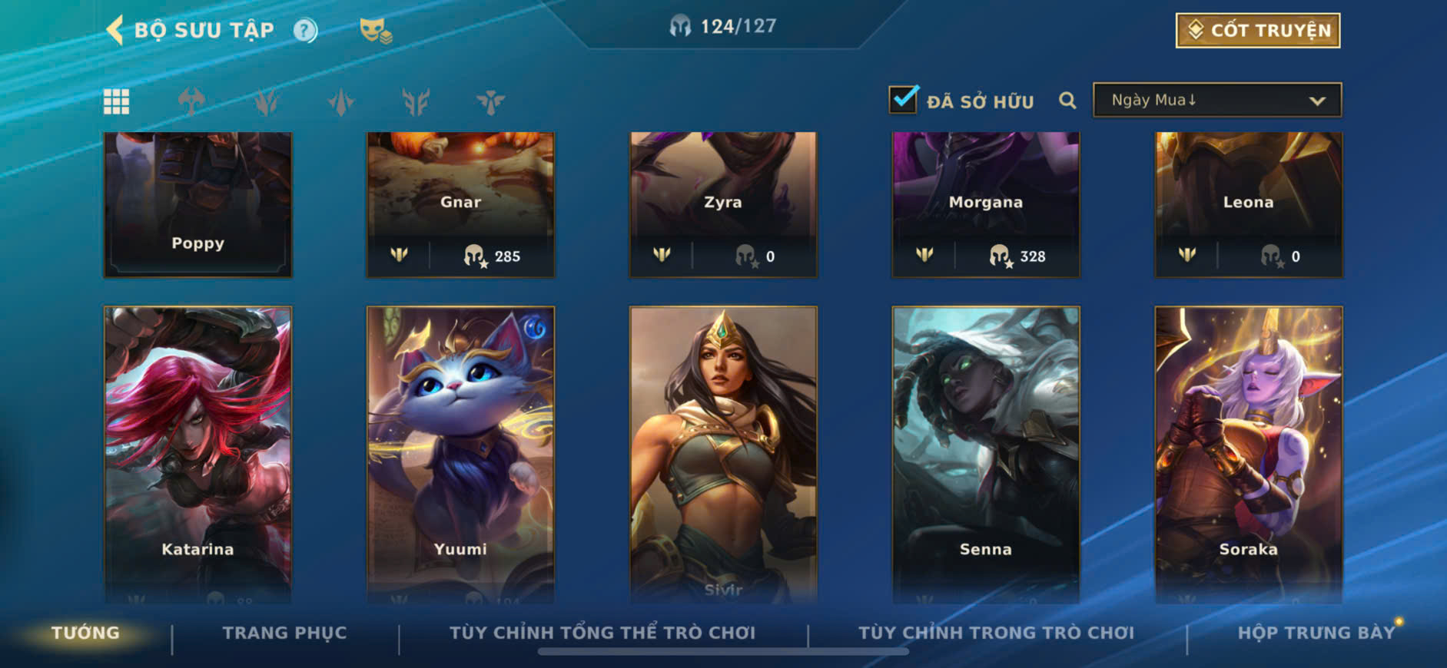Filter by the second role icon after grid
The width and height of the screenshot is (1447, 668).
(267, 101)
